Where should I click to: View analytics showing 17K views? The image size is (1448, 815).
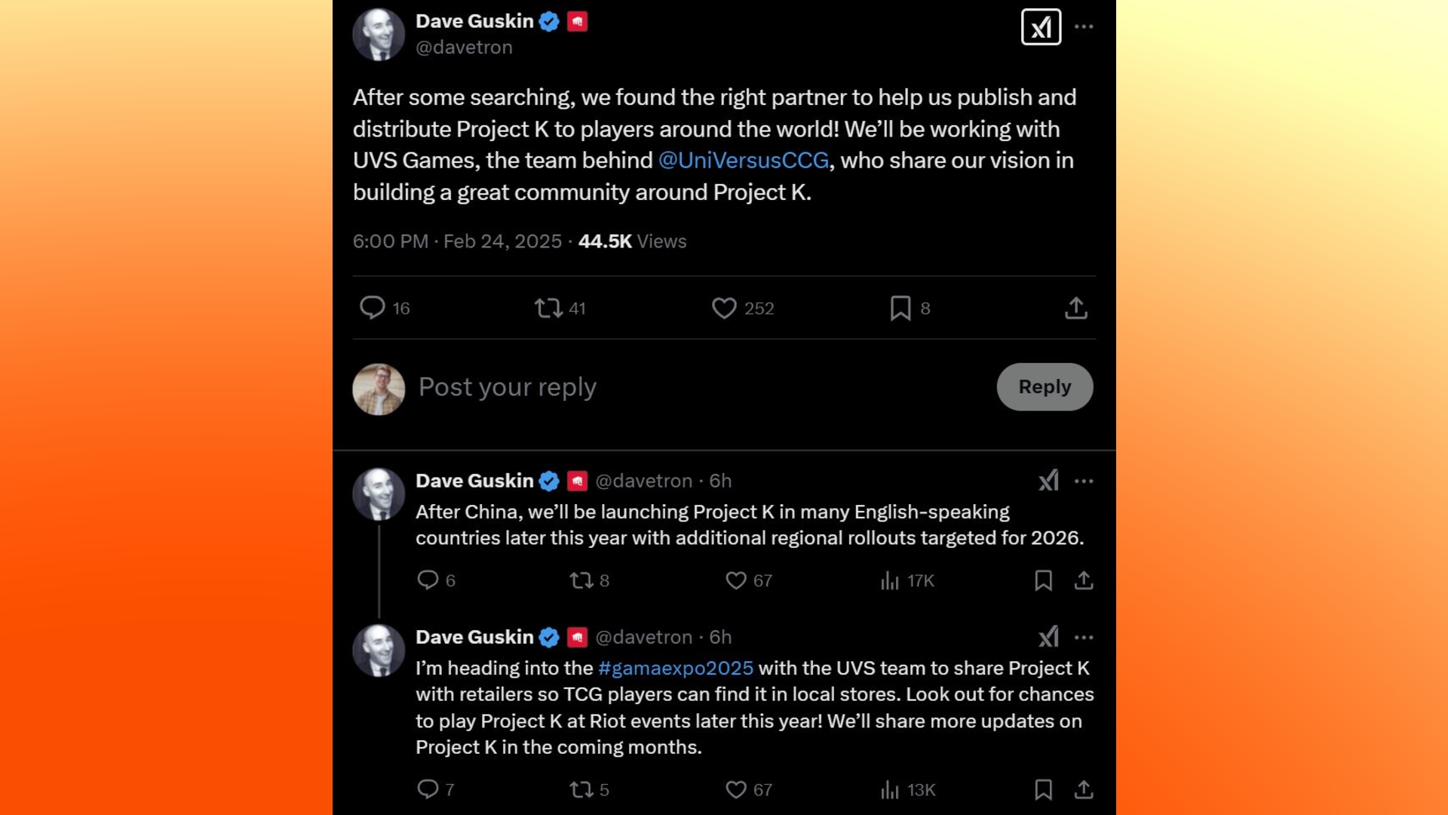tap(907, 580)
